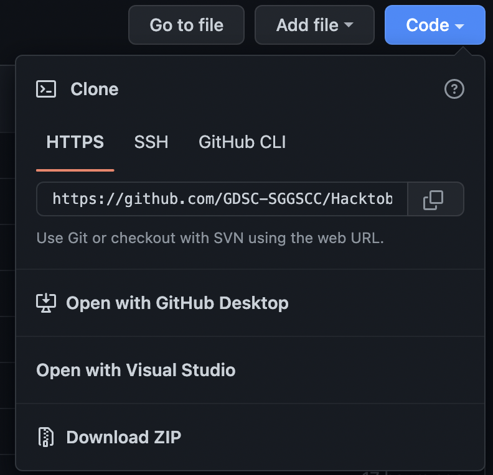Click the GitHub Desktop download icon
Viewport: 493px width, 475px height.
46,303
